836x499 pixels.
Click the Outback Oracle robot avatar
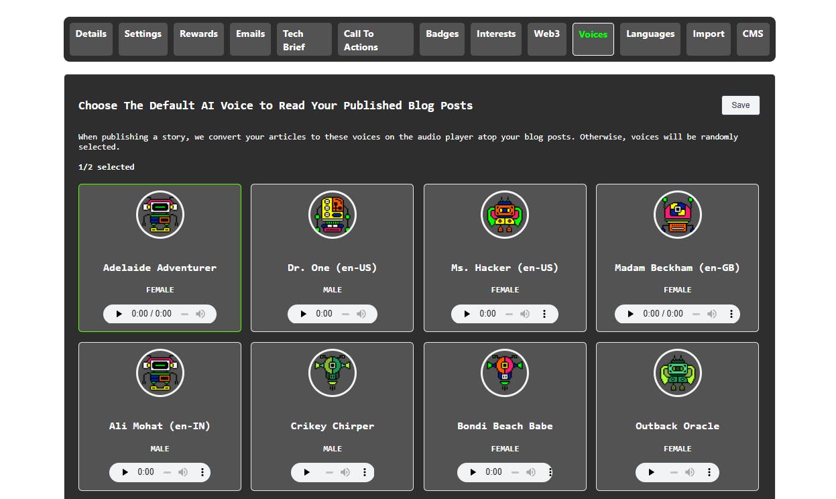(x=677, y=373)
